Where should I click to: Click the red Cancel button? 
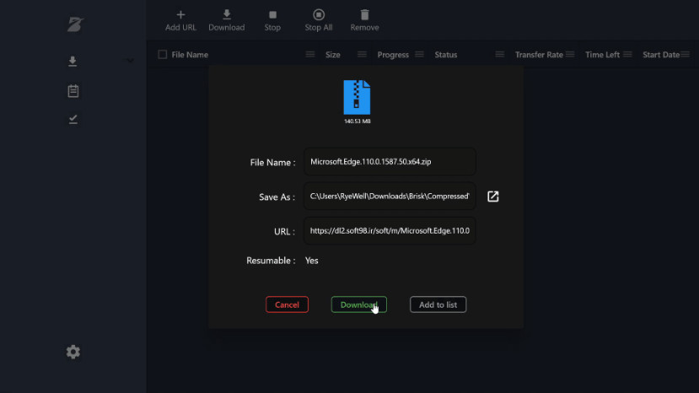(287, 304)
